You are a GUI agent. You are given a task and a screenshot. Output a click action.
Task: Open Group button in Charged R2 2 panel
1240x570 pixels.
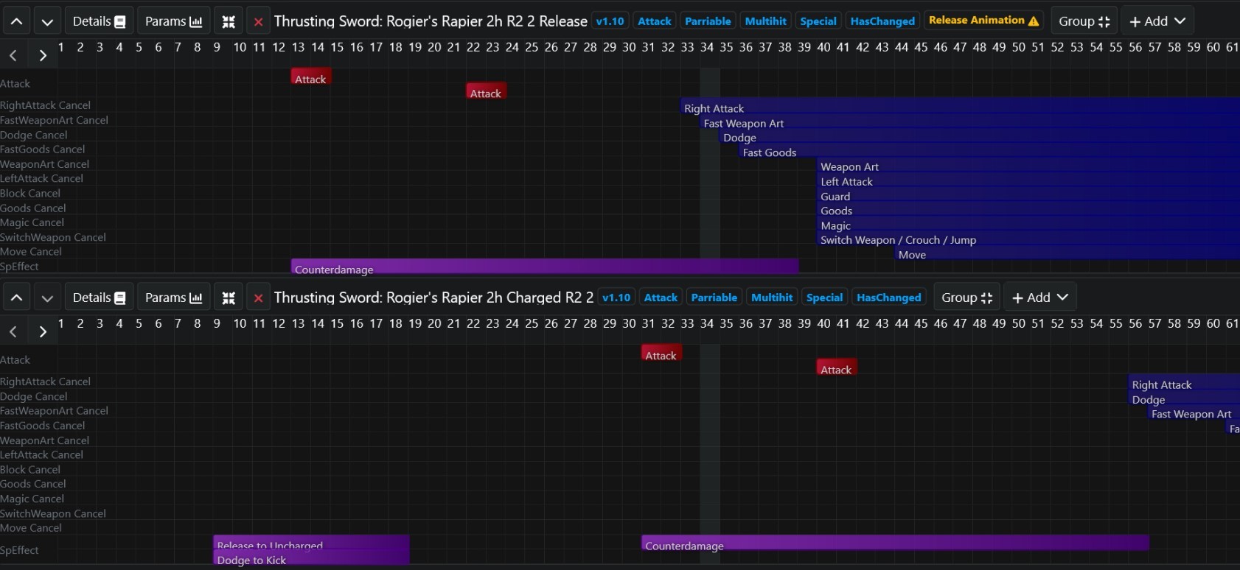966,298
